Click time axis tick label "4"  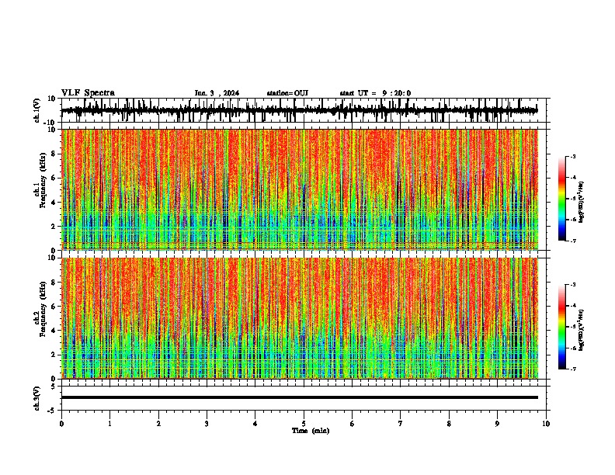[255, 424]
